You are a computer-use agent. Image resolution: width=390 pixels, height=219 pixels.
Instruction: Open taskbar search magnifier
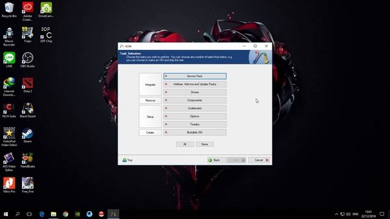click(18, 214)
